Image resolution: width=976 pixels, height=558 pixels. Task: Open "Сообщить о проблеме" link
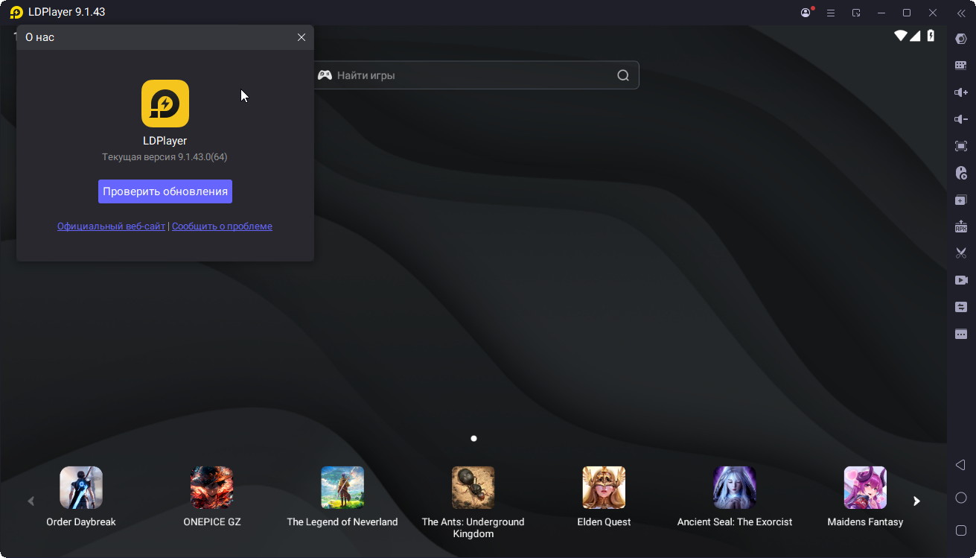coord(222,226)
